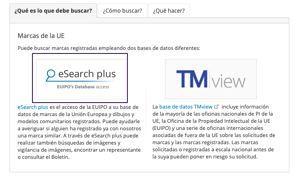This screenshot has height=181, width=298.
Task: Click the text 'o consultar el Boletín.'
Action: pyautogui.click(x=44, y=157)
